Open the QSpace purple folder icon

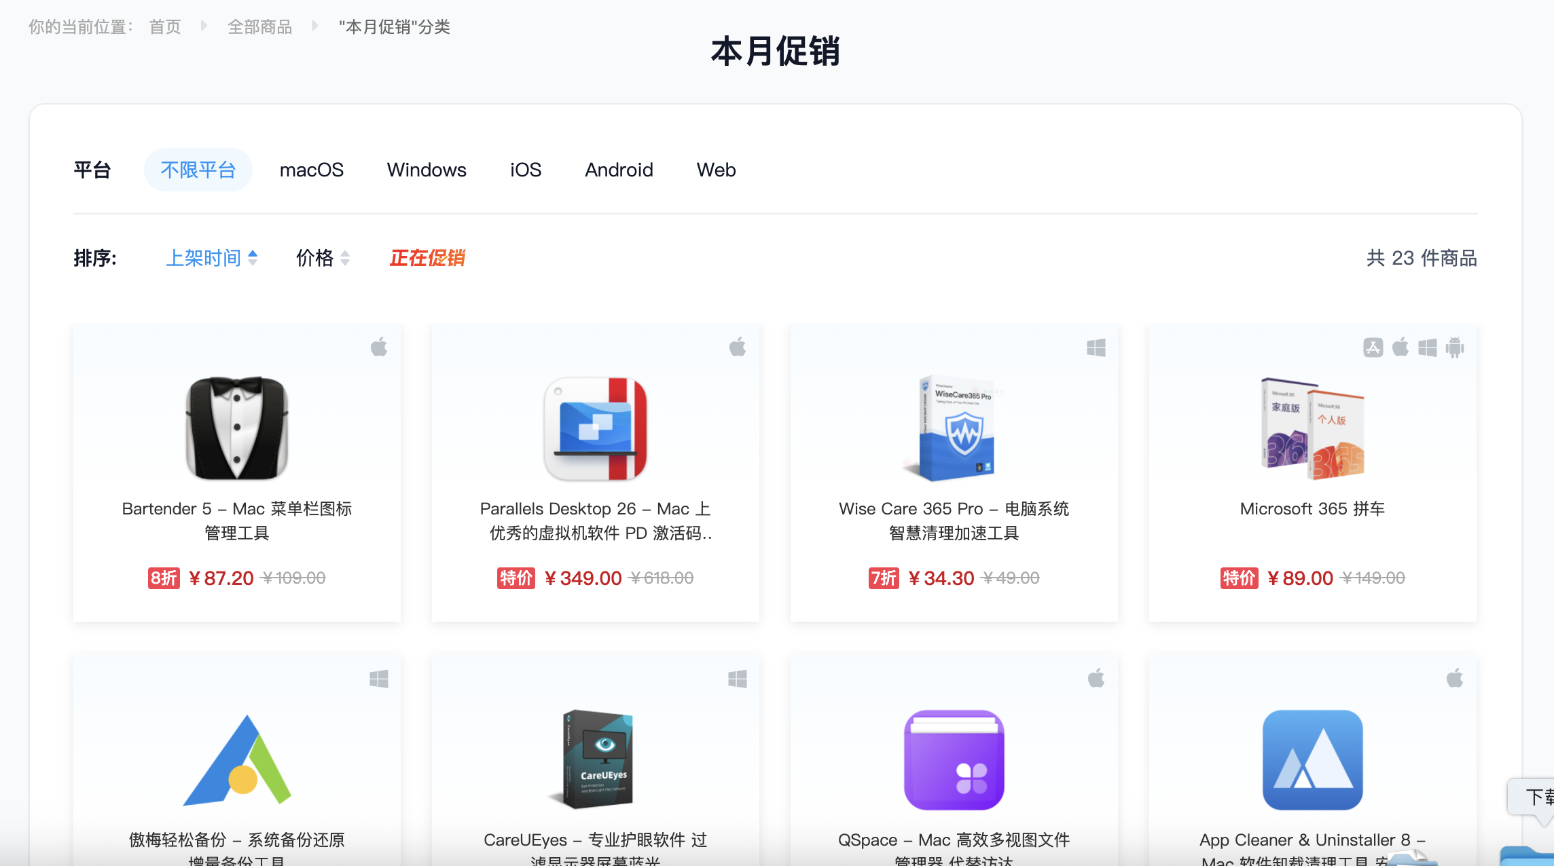954,759
